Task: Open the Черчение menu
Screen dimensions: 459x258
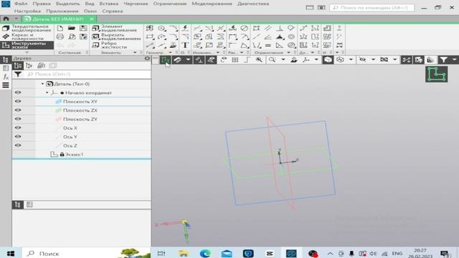Action: 136,4
